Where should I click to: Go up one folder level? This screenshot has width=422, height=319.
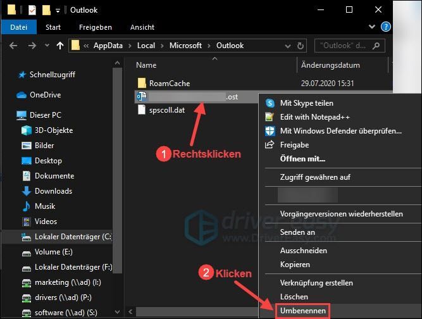point(60,46)
